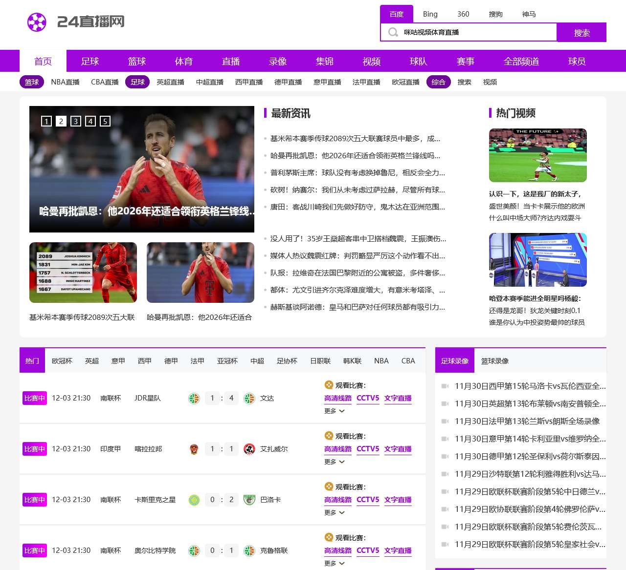The height and width of the screenshot is (570, 626).
Task: Switch to the 篮球录像 tab
Action: (x=494, y=361)
